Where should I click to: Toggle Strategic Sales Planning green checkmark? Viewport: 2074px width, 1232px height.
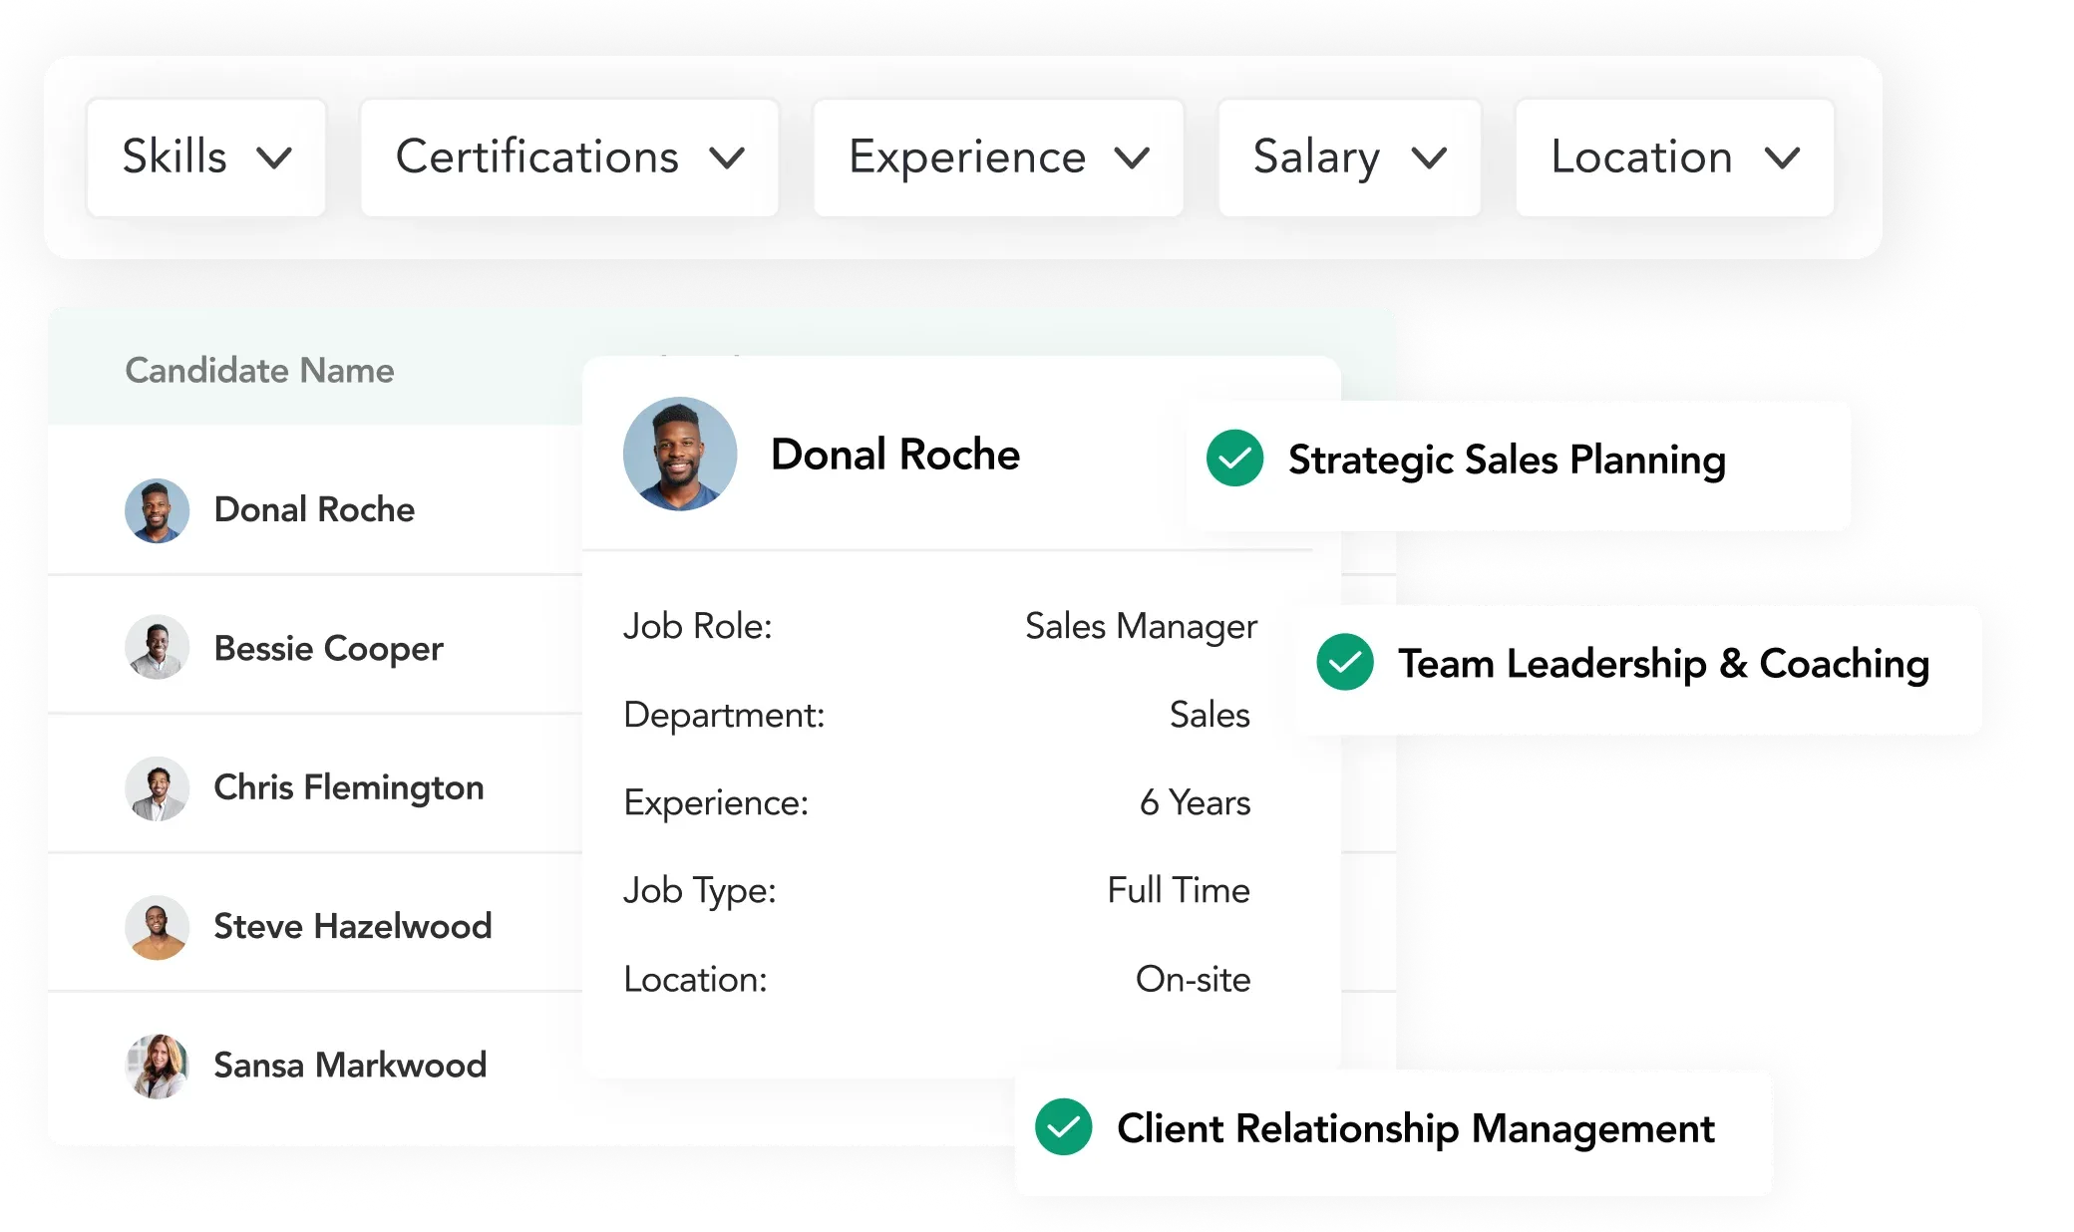tap(1234, 459)
